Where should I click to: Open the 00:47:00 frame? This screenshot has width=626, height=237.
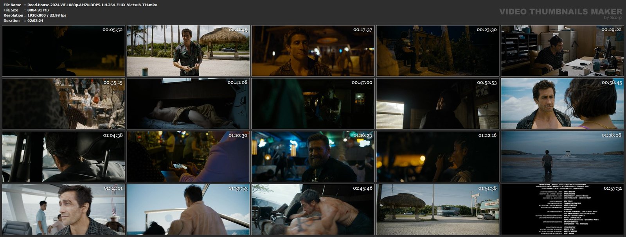point(313,104)
